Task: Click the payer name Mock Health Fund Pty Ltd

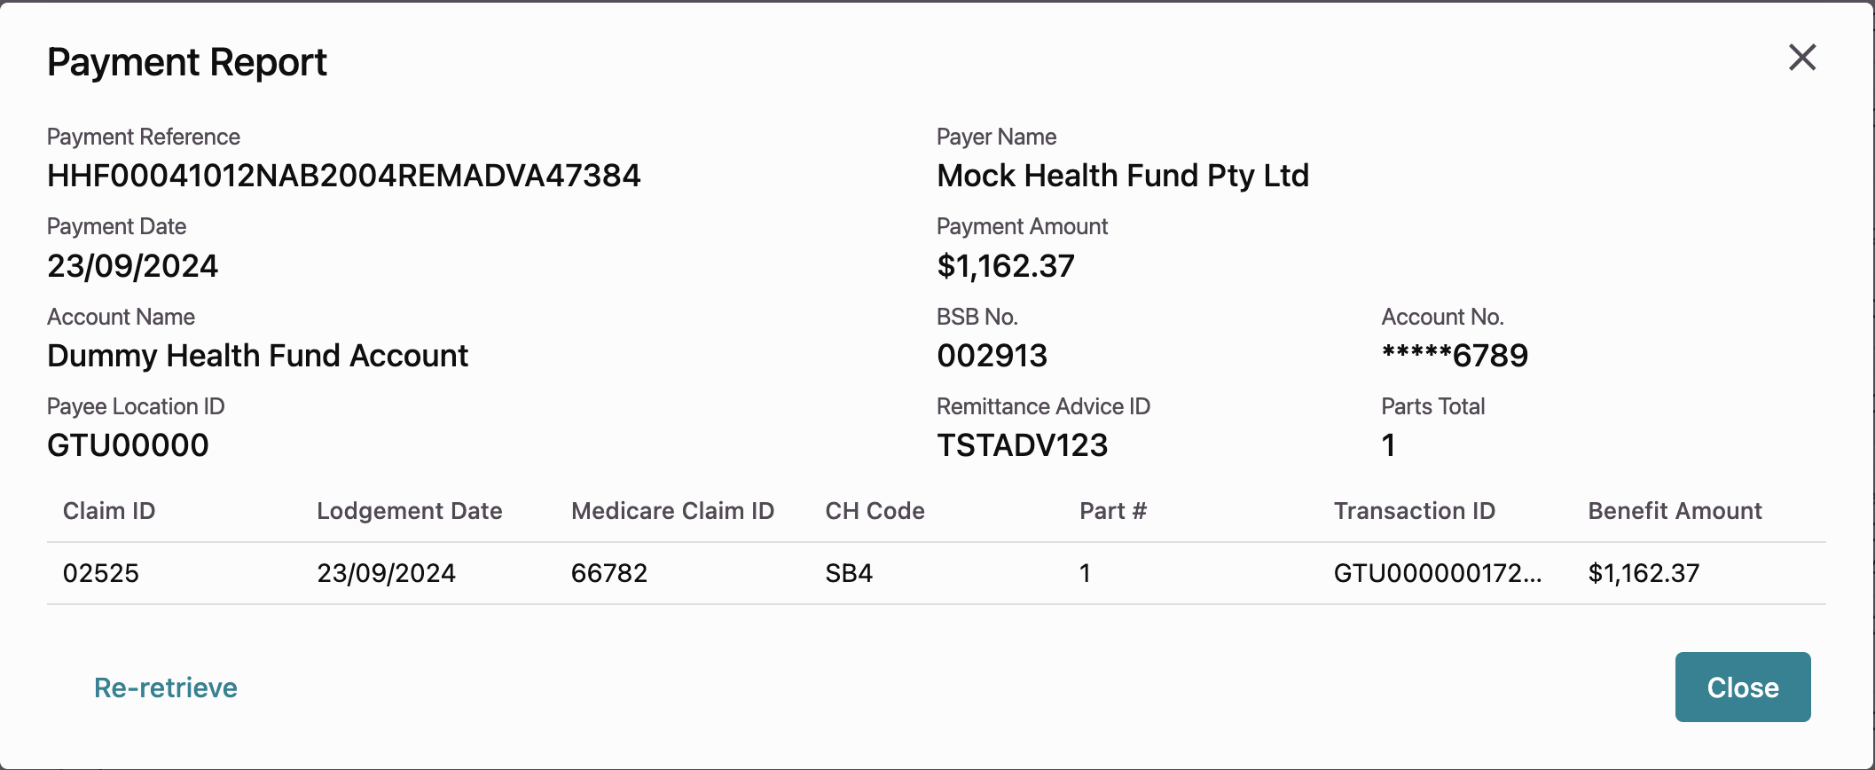Action: pyautogui.click(x=1122, y=176)
